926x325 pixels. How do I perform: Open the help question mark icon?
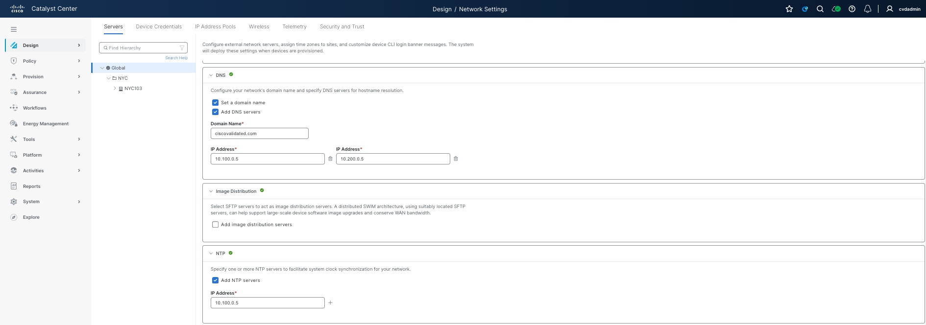click(x=852, y=9)
